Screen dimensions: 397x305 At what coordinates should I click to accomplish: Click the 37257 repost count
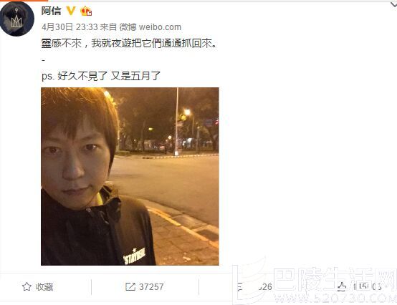point(151,287)
